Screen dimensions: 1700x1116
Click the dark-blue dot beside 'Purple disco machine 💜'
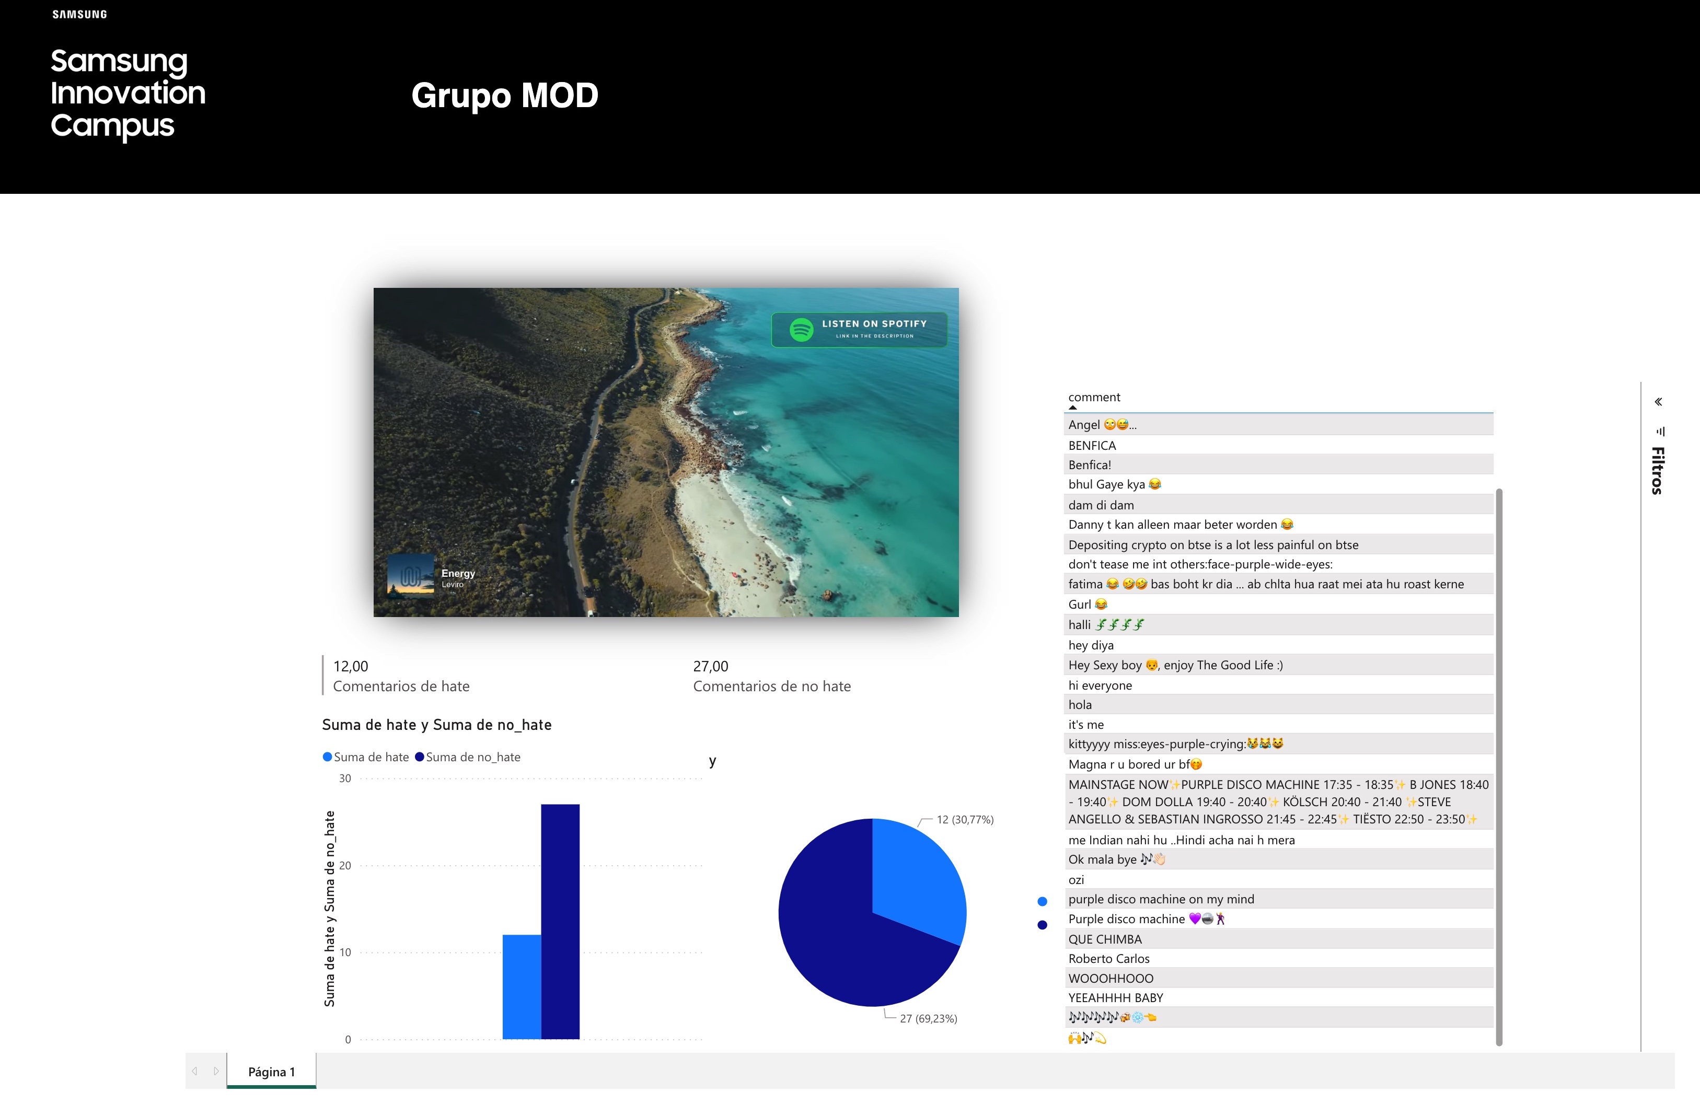click(1042, 925)
